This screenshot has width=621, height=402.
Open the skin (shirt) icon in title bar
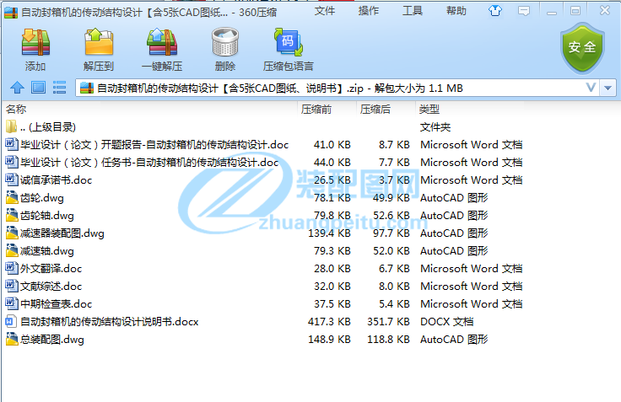[494, 11]
